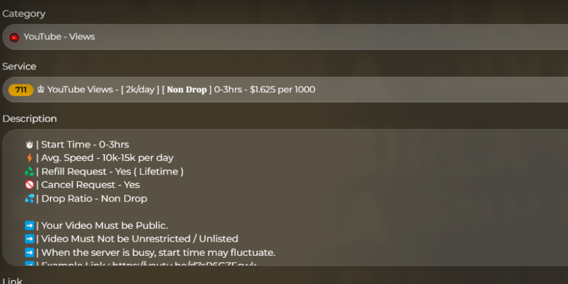Click the alarm clock icon beside Start Time
Viewport: 568px width, 284px height.
(x=29, y=144)
